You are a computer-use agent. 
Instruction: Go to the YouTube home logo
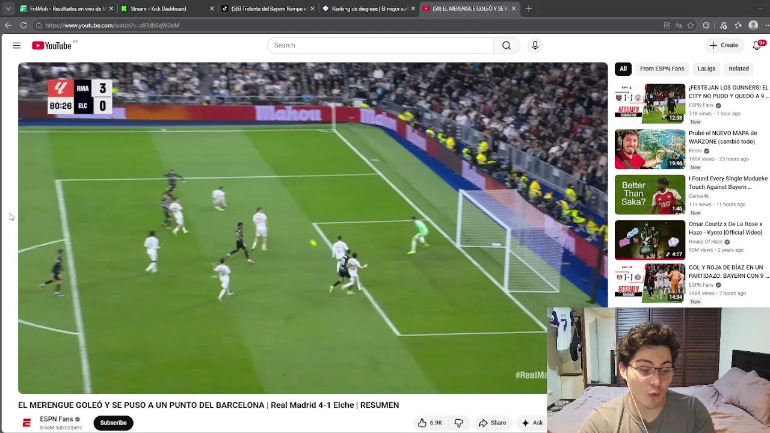(x=52, y=45)
